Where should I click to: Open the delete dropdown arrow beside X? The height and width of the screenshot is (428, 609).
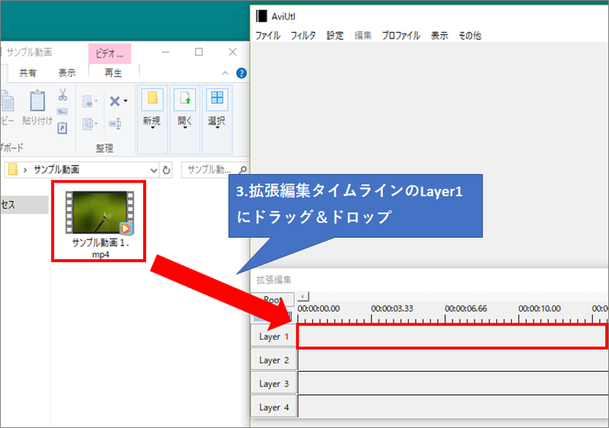click(126, 101)
